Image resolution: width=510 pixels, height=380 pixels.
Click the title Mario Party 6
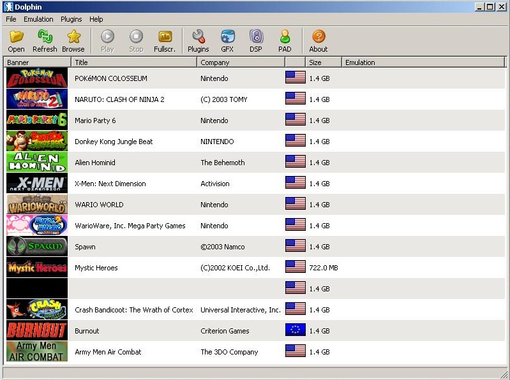95,121
